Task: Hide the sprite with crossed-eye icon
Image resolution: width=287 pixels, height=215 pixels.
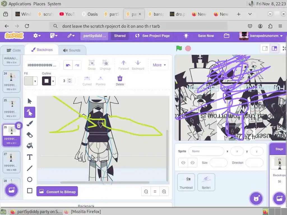Action: [193, 163]
